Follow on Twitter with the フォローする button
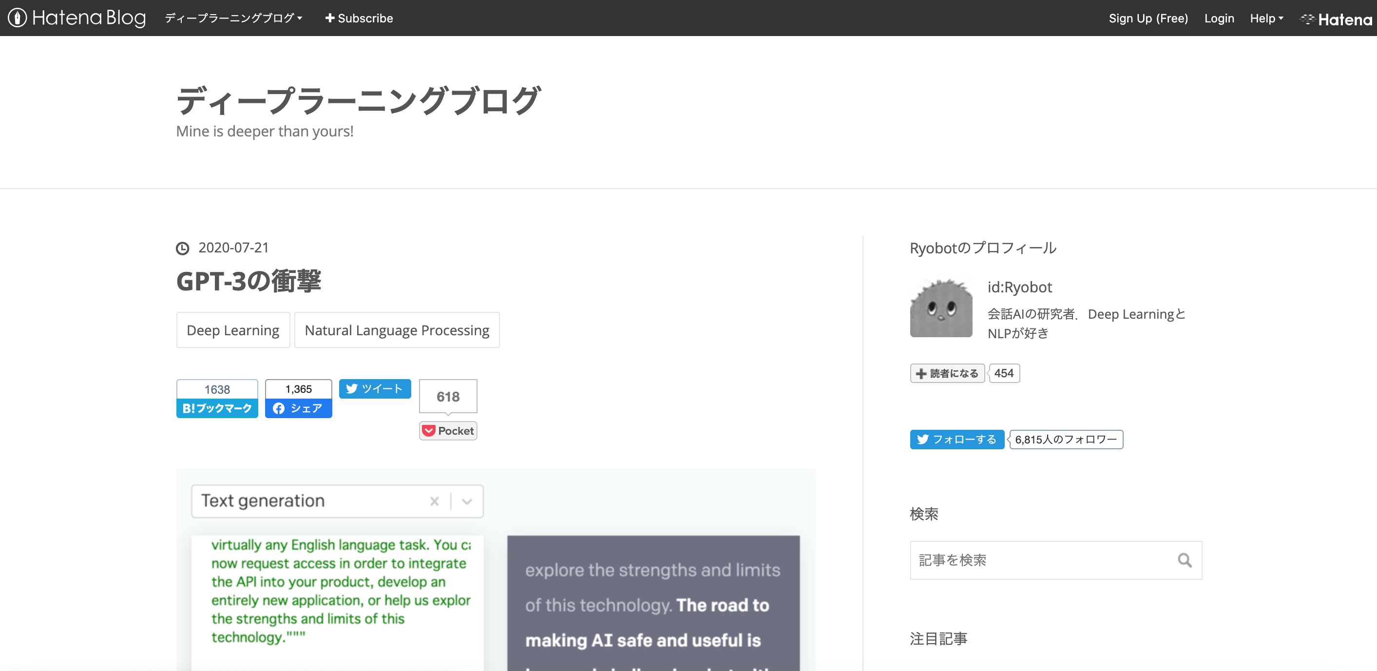This screenshot has width=1377, height=671. click(x=957, y=440)
